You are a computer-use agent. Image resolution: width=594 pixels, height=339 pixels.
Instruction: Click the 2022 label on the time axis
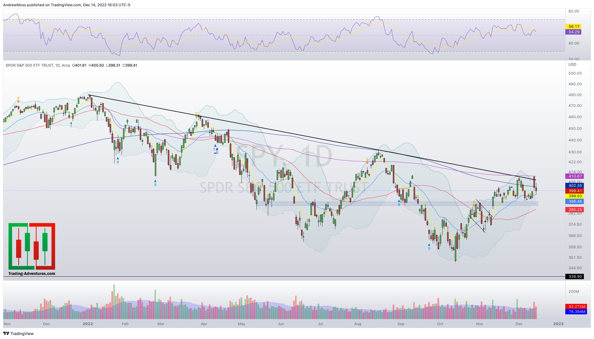(x=88, y=324)
